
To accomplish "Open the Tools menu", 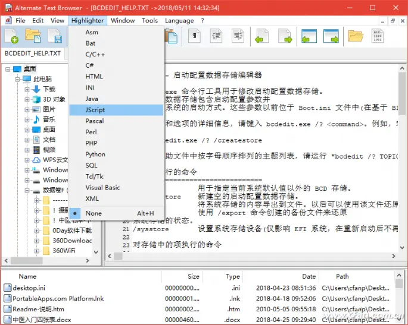I will point(150,21).
